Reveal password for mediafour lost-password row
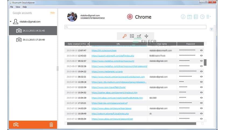Screen dimensions: 225x130 [x=201, y=66]
